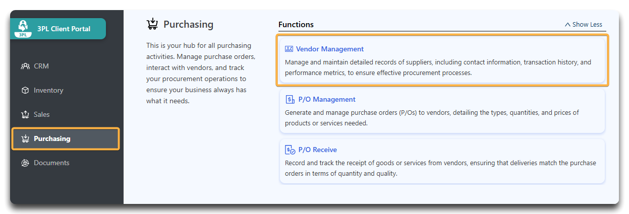The width and height of the screenshot is (629, 214).
Task: Click the P/O Management dollar document icon
Action: (290, 99)
